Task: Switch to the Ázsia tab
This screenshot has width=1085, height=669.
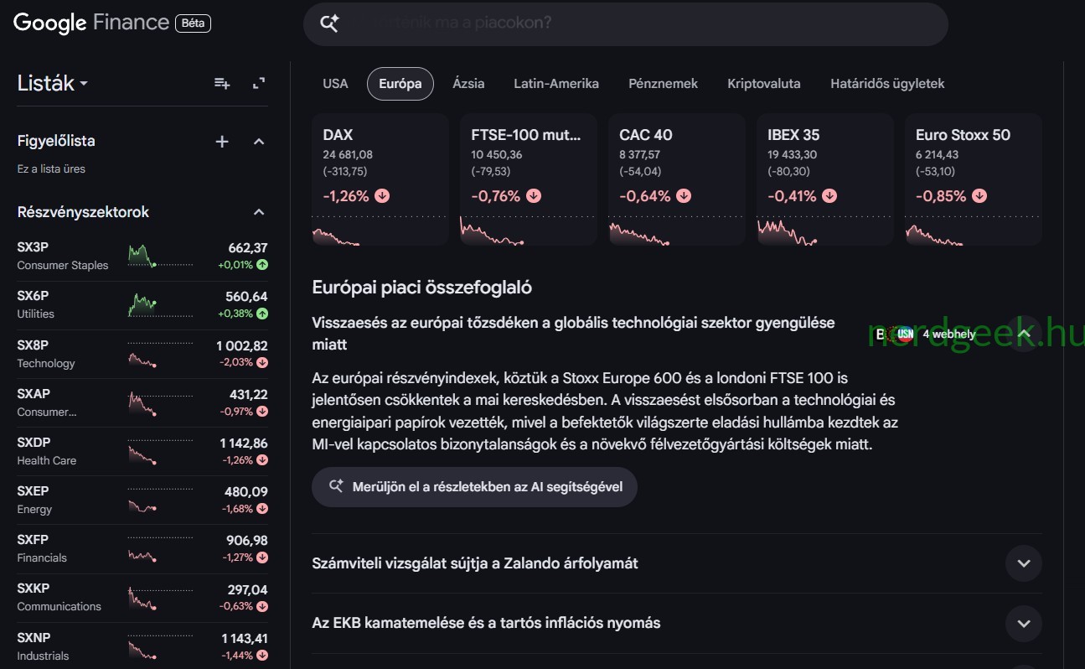Action: tap(468, 84)
